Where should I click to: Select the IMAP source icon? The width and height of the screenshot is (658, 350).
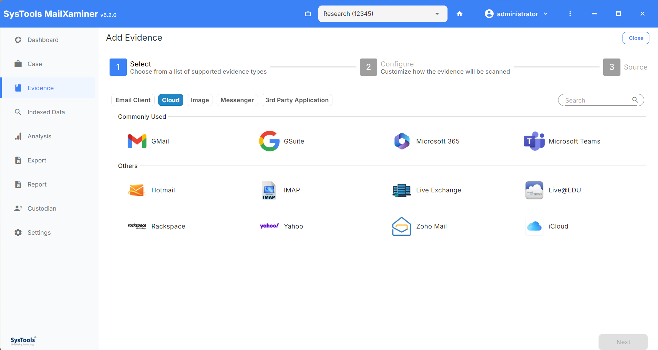click(x=269, y=190)
